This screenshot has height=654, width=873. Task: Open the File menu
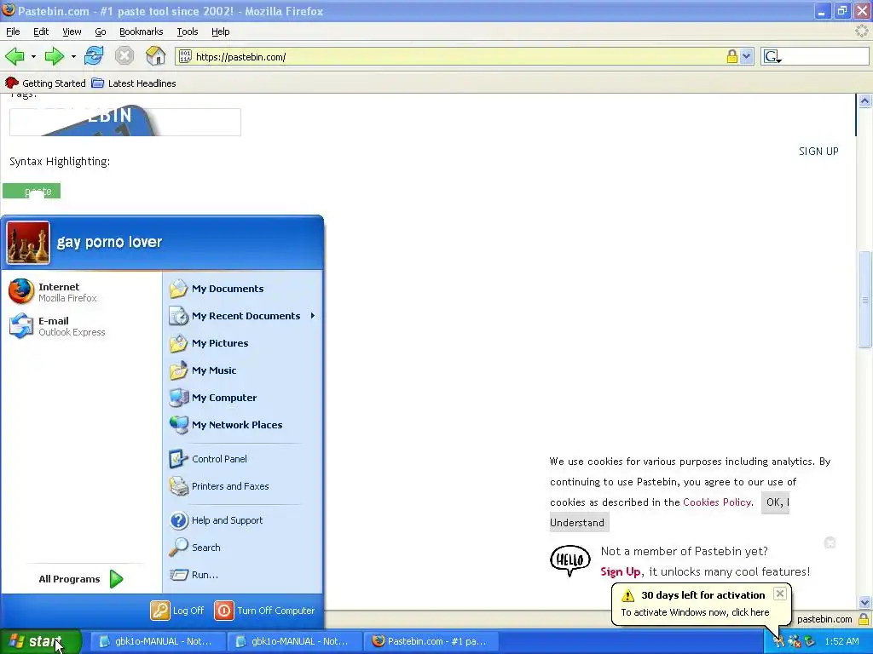[x=13, y=32]
